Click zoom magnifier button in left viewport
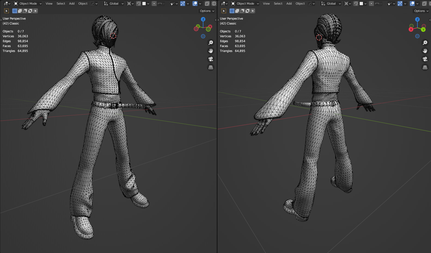The image size is (431, 253). 211,43
